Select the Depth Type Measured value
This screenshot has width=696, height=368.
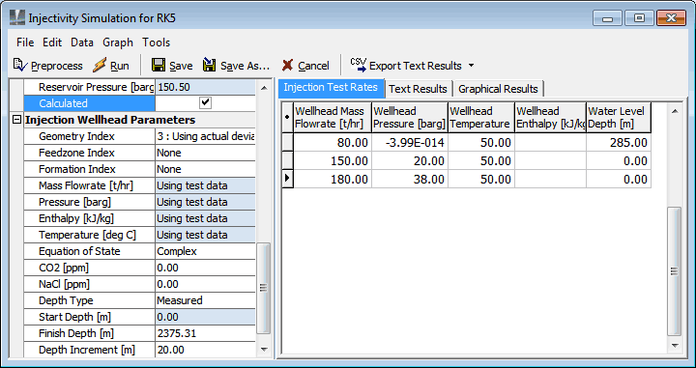[x=205, y=300]
